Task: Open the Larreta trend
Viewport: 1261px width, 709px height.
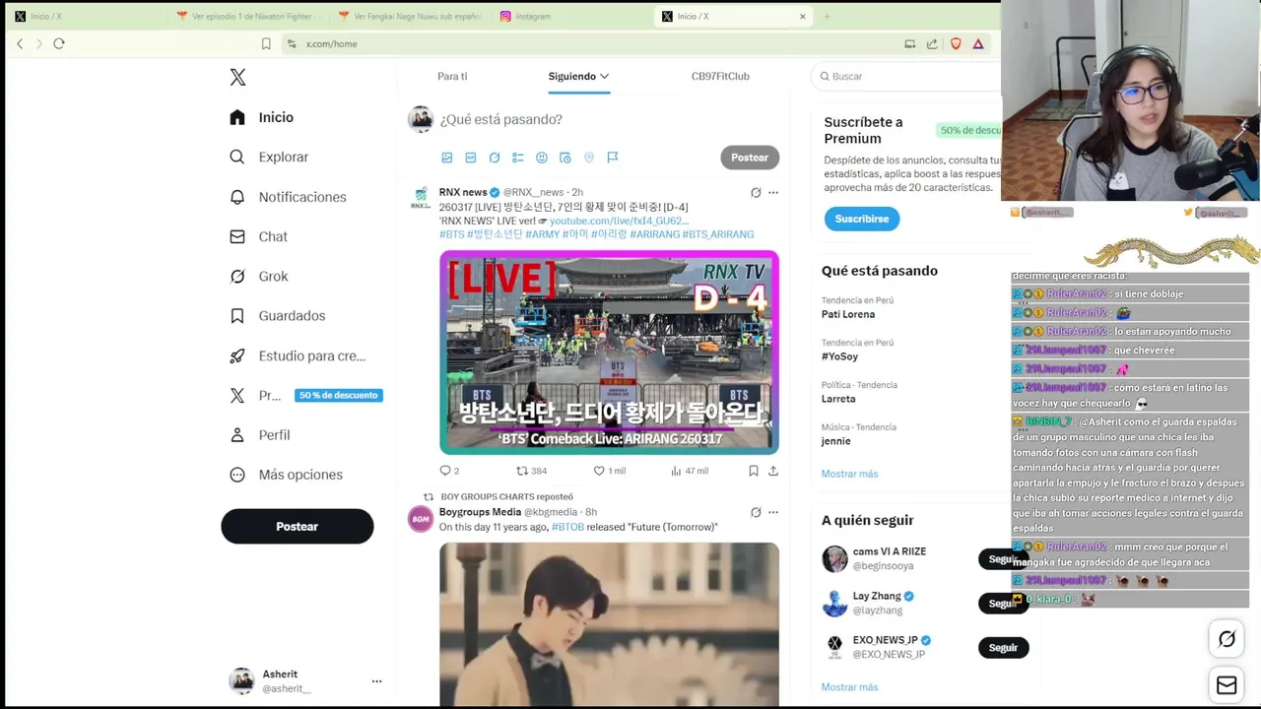Action: click(838, 399)
